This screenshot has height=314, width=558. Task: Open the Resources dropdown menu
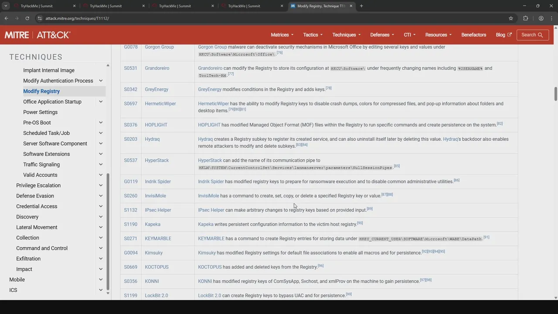[438, 35]
